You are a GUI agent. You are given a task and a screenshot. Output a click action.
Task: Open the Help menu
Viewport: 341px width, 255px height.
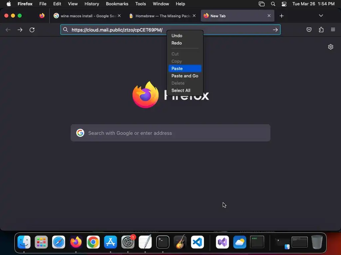[180, 4]
